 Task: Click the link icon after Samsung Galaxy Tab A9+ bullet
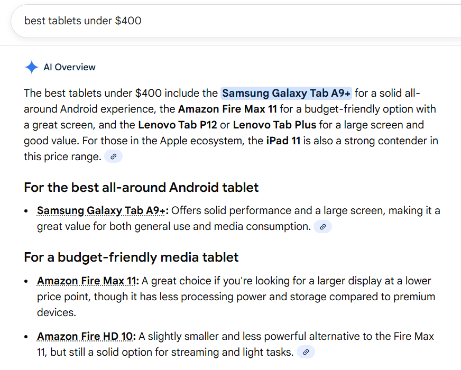tap(322, 226)
